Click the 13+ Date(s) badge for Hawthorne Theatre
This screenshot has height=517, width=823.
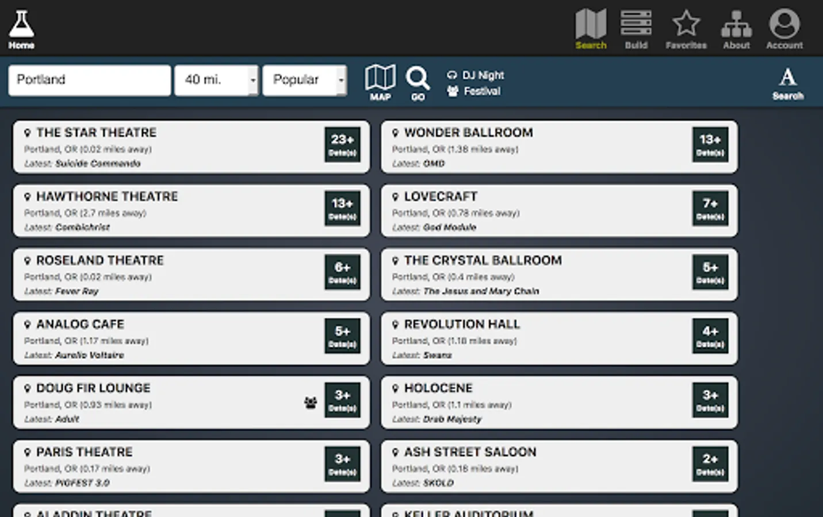342,208
